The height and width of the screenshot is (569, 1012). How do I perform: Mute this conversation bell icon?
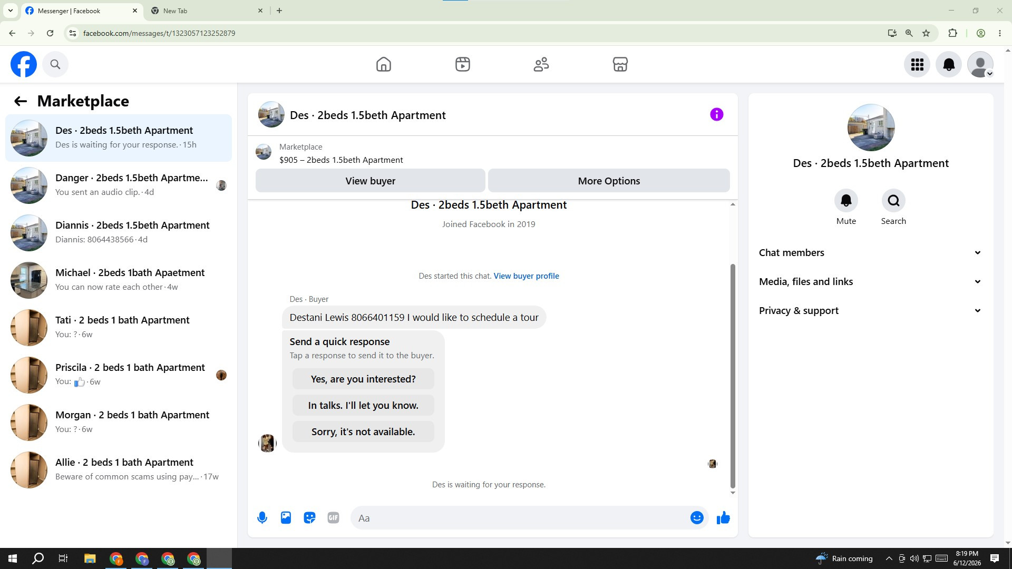pyautogui.click(x=846, y=201)
